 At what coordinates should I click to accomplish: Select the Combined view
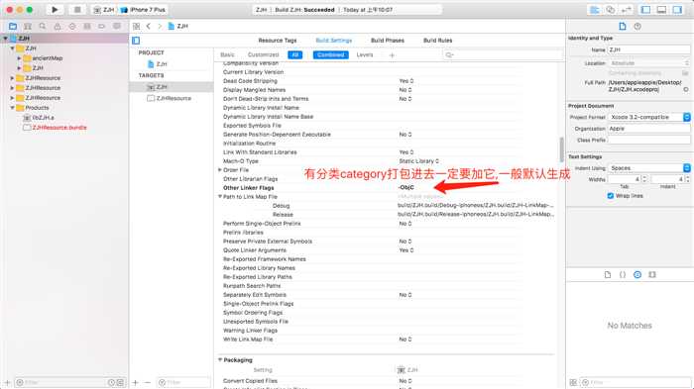[x=331, y=54]
